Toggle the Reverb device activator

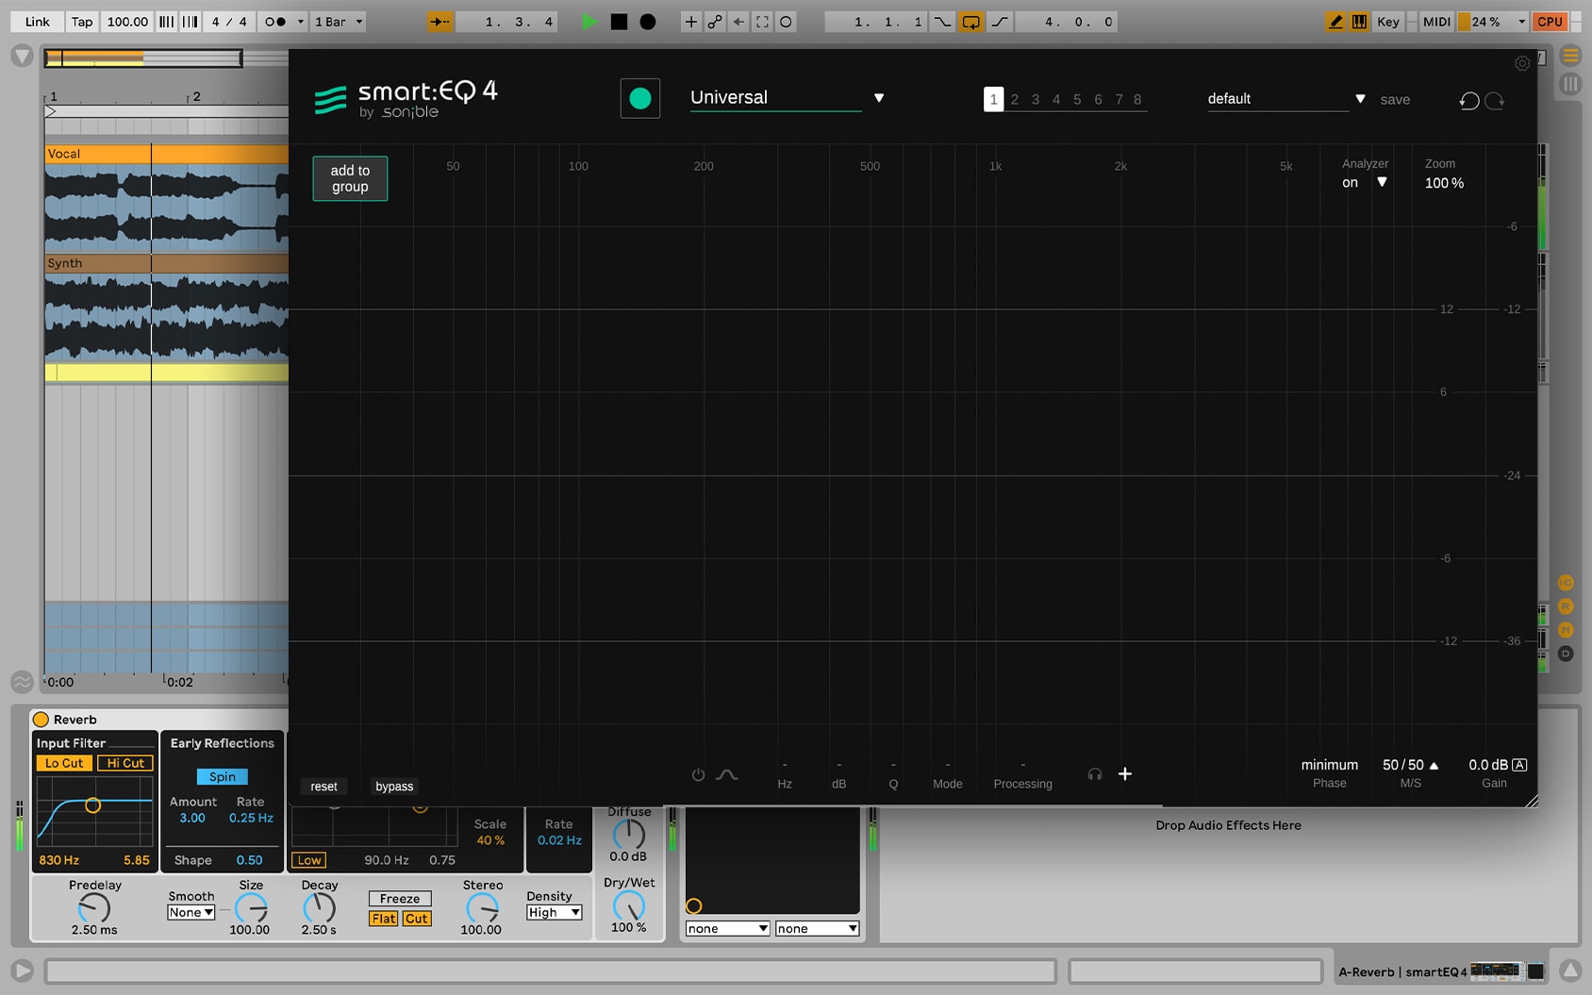pos(41,720)
